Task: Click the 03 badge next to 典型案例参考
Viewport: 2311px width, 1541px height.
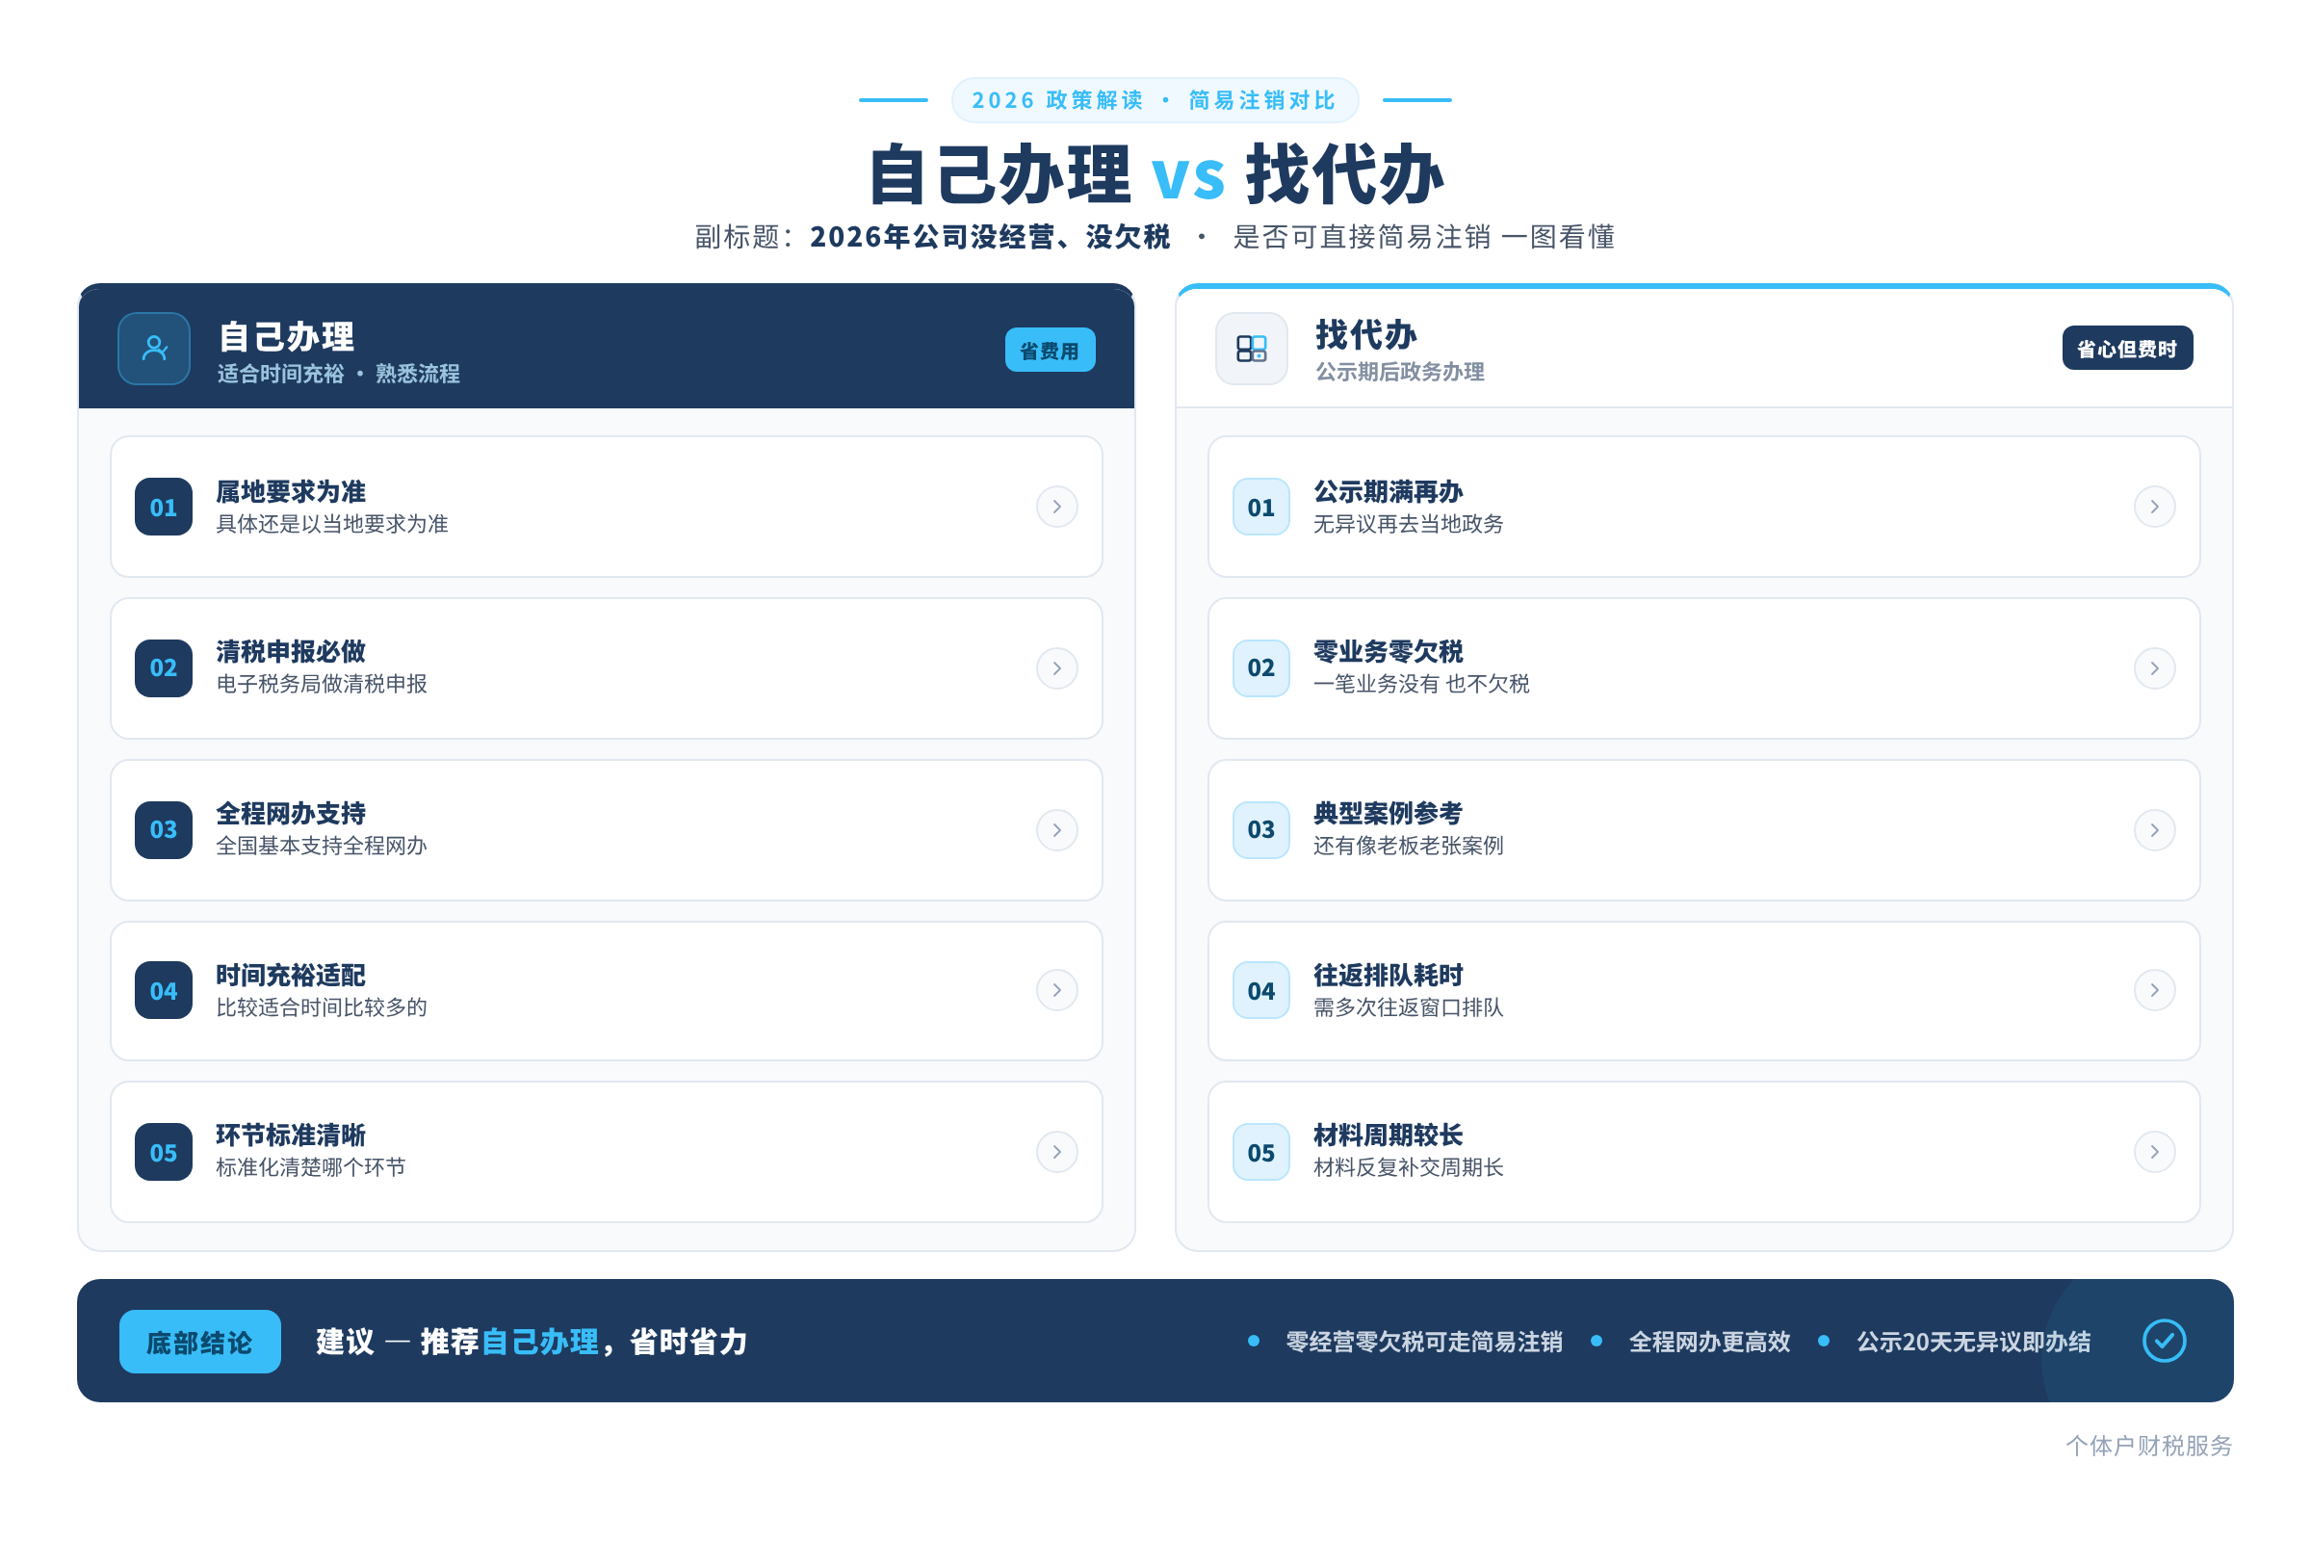Action: pos(1261,830)
